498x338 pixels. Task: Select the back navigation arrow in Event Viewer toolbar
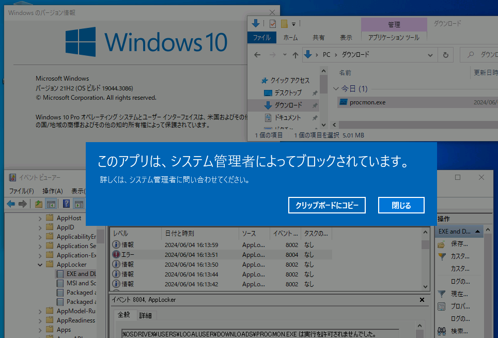[x=10, y=204]
